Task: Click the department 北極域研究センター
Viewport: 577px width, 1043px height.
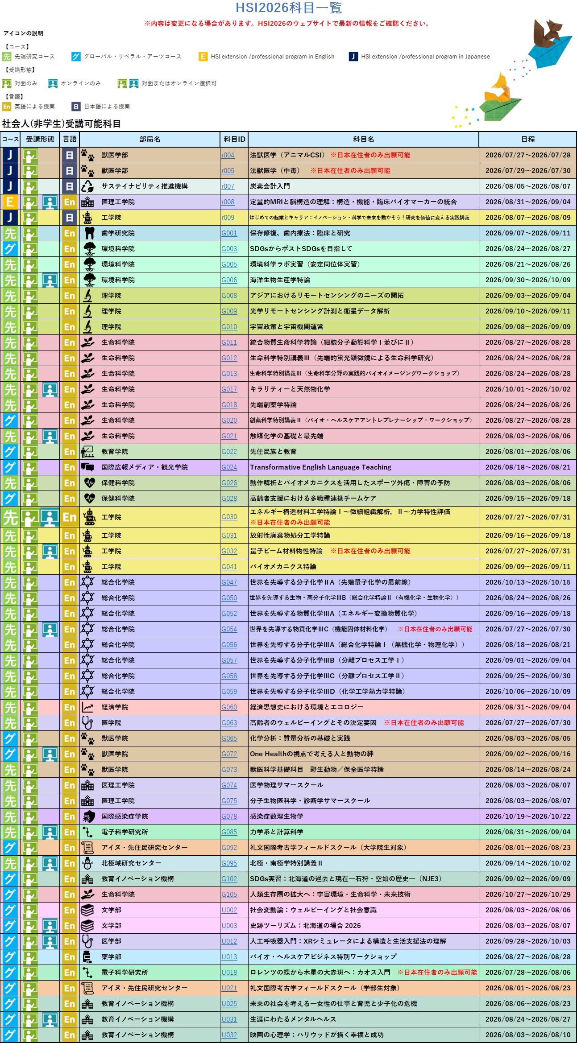Action: (x=131, y=863)
